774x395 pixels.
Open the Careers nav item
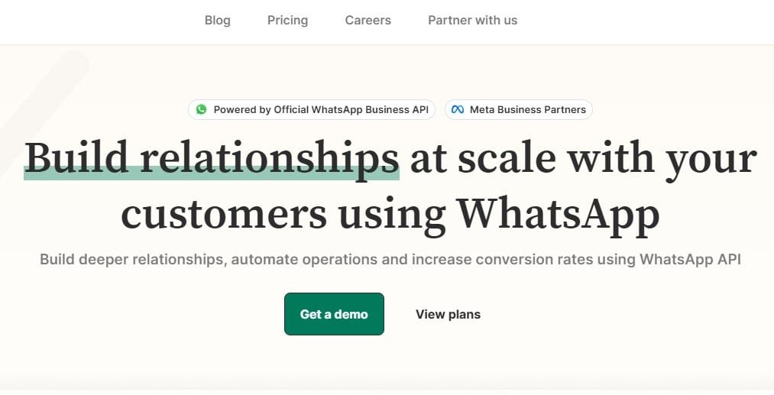[368, 20]
